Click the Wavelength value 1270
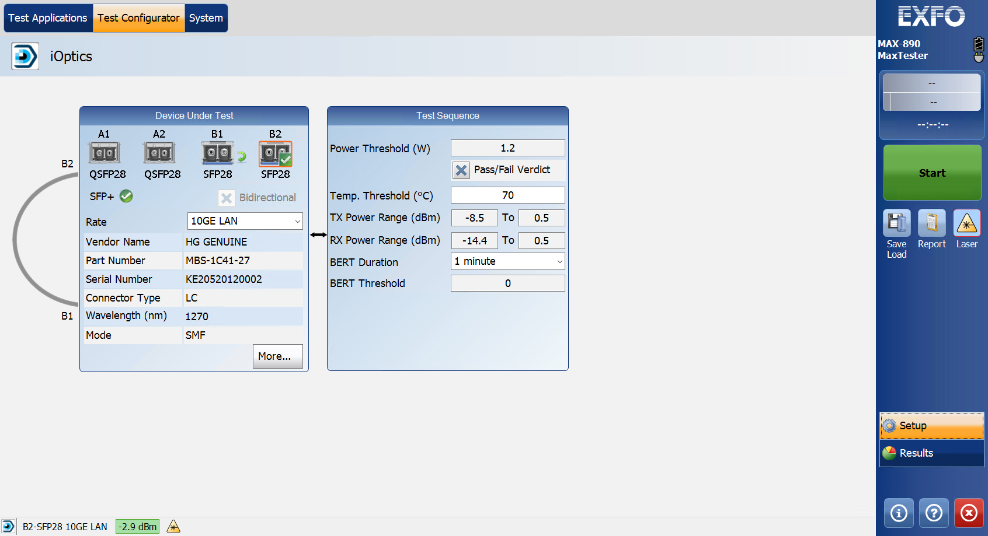988x536 pixels. (x=197, y=317)
